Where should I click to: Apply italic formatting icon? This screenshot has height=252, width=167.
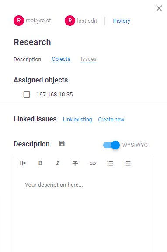click(x=58, y=163)
